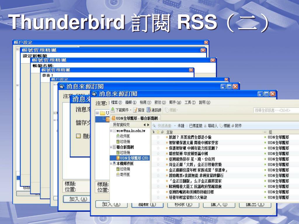The height and width of the screenshot is (224, 299).
Task: Open the 說明(H) Help menu
Action: click(205, 102)
